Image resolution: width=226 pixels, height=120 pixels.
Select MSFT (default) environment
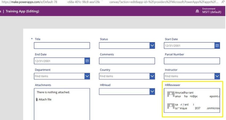(x=212, y=12)
